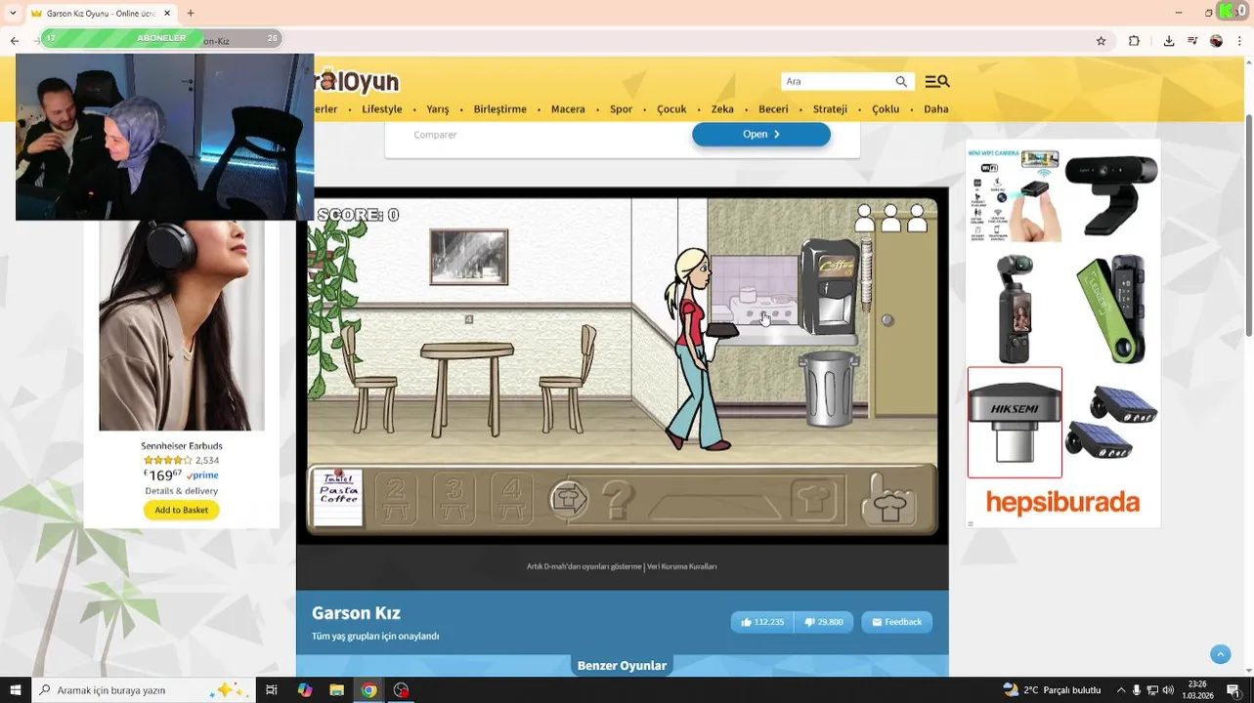Screen dimensions: 1254x703
Task: Open a new tab with the plus button
Action: (191, 13)
